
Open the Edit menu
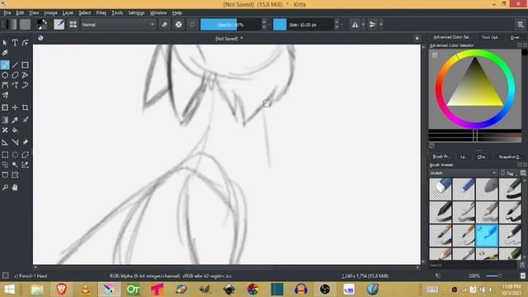click(x=20, y=13)
